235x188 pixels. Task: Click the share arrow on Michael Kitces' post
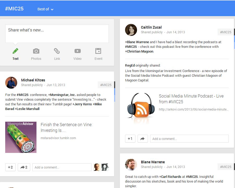coord(24,167)
